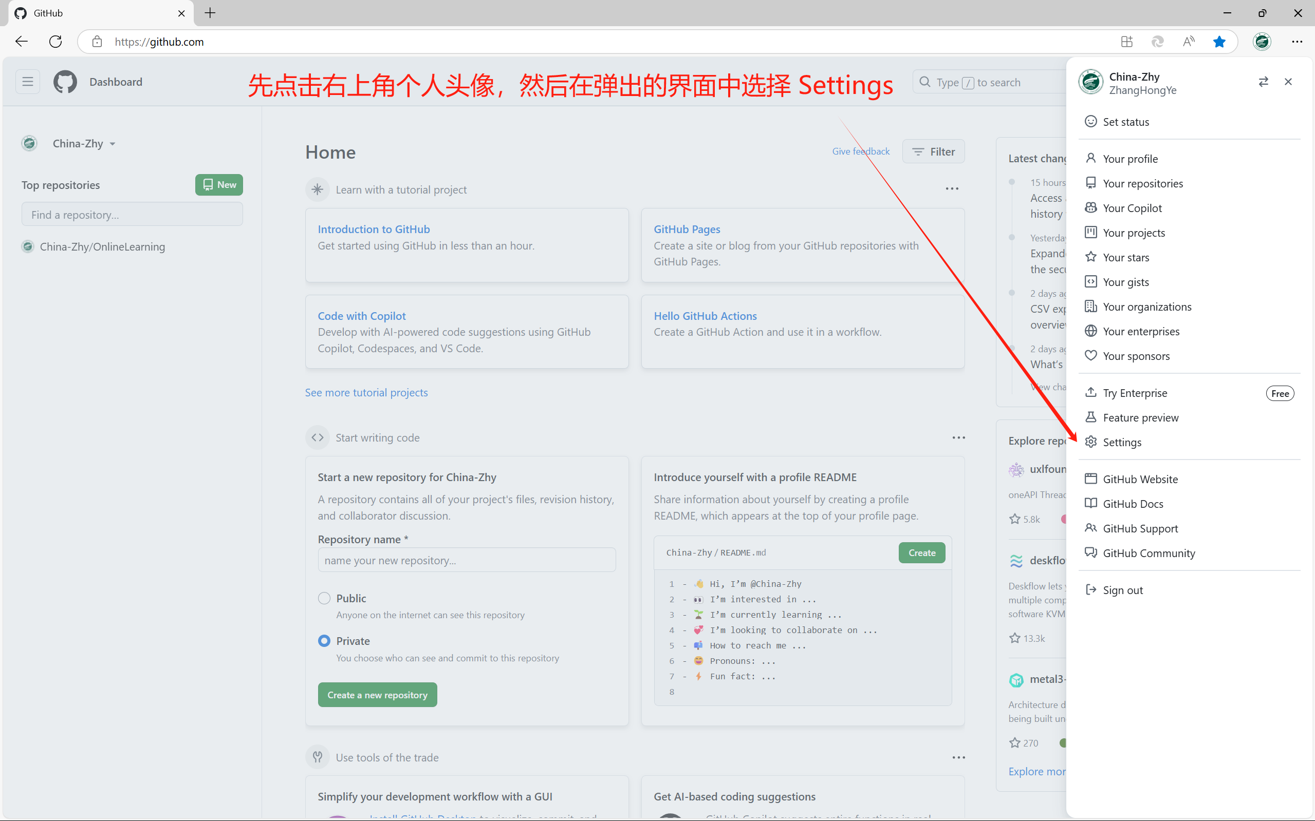Viewport: 1315px width, 821px height.
Task: Open GitHub Community menu item
Action: 1190,553
